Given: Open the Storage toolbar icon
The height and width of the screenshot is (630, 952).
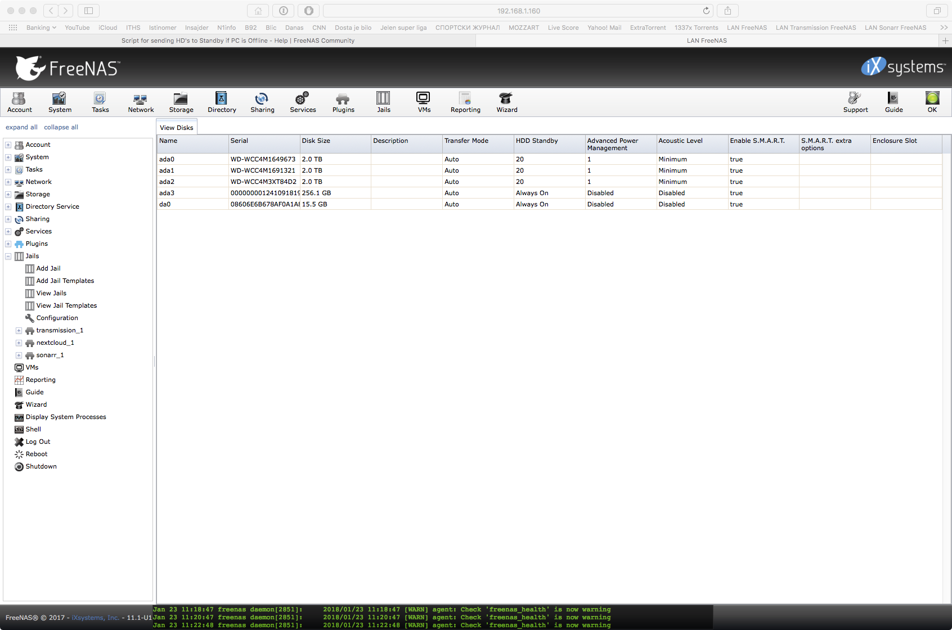Looking at the screenshot, I should click(x=181, y=102).
